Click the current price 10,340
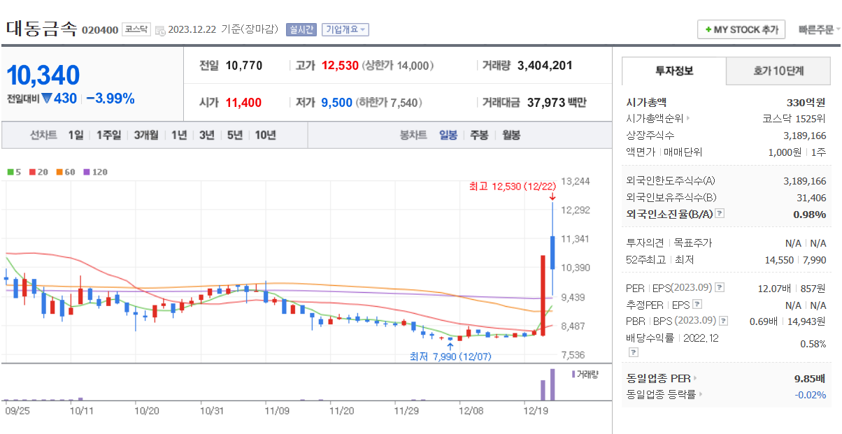Screen dimensions: 842x434 pyautogui.click(x=43, y=75)
